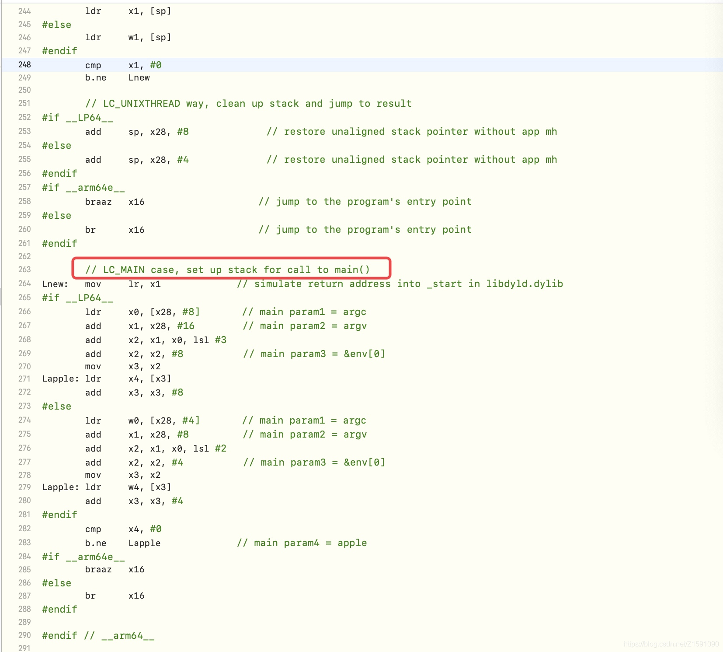This screenshot has height=652, width=723.
Task: Click 'br x16' on line 260
Action: (x=115, y=230)
